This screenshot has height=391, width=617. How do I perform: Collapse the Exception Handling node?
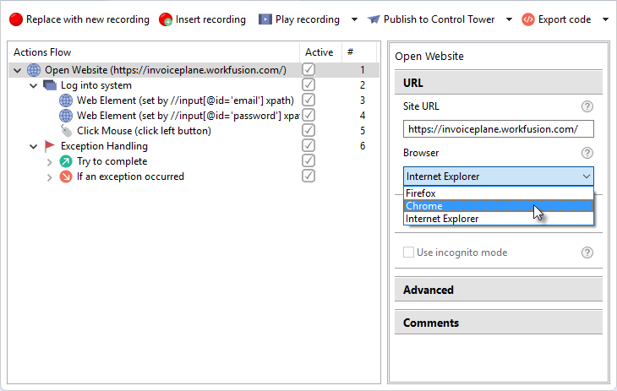point(34,146)
